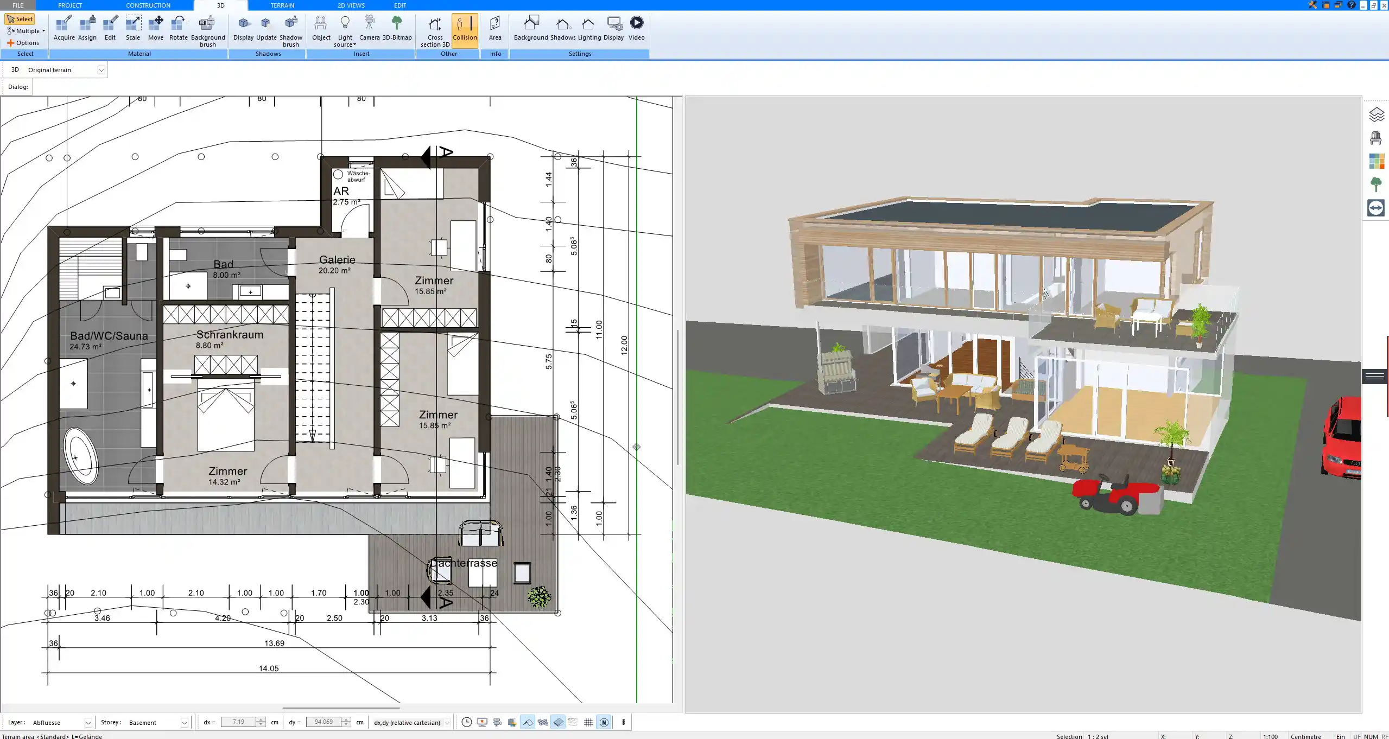Open the Layer dropdown showing Abfluesse

[87, 722]
